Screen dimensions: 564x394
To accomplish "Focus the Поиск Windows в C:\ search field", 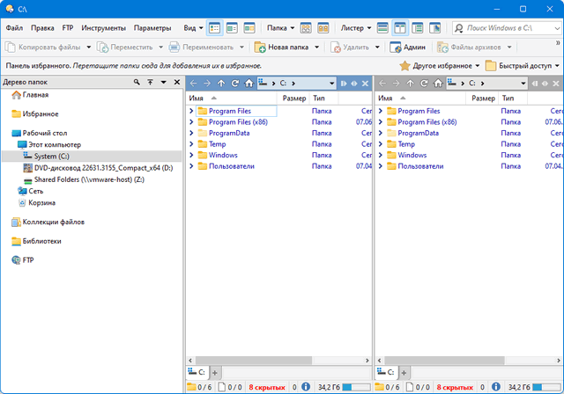I will 508,27.
